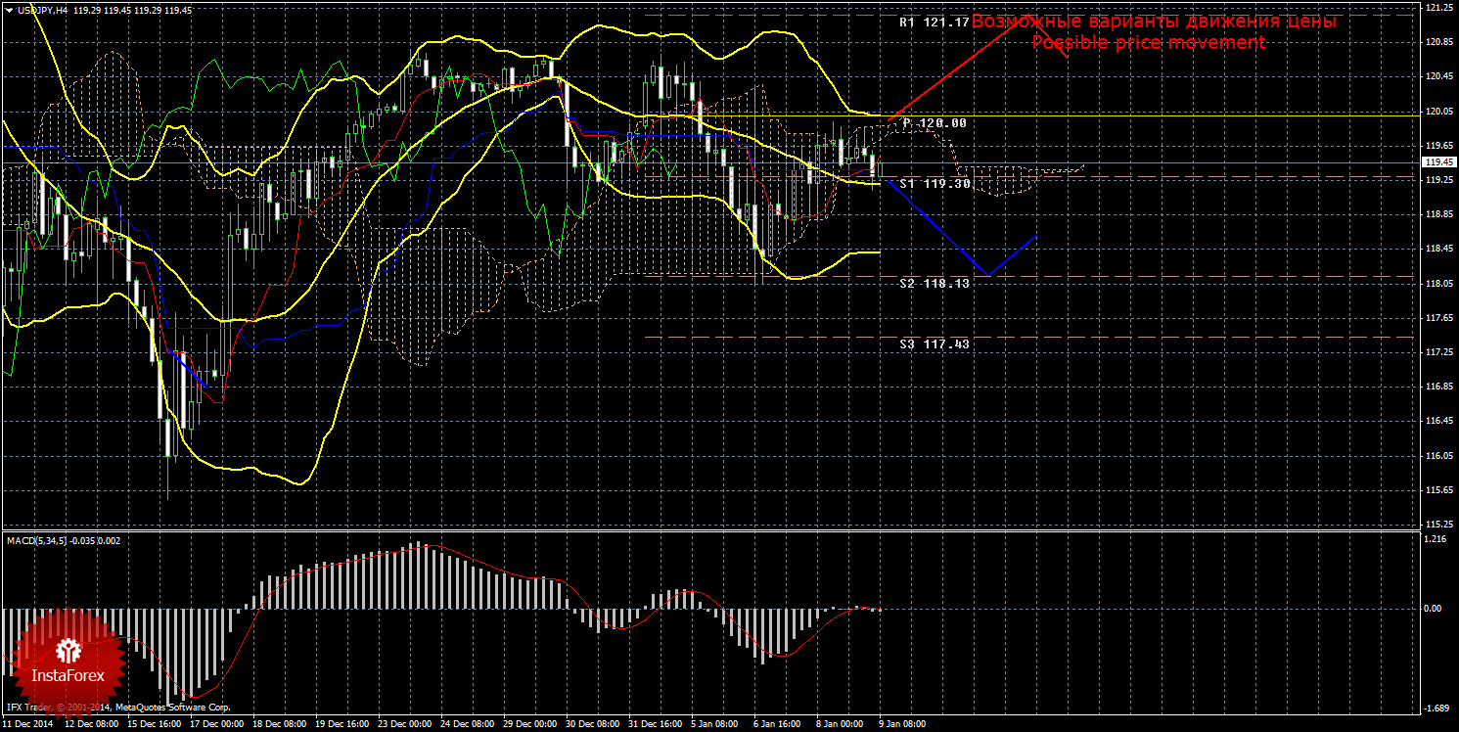Select the 5 Jan 08:00 time marker
The image size is (1459, 732).
pos(715,724)
